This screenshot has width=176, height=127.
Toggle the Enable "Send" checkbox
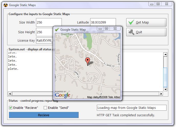pos(45,108)
